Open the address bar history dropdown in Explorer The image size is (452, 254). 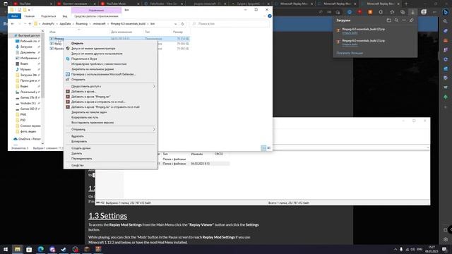[x=176, y=24]
